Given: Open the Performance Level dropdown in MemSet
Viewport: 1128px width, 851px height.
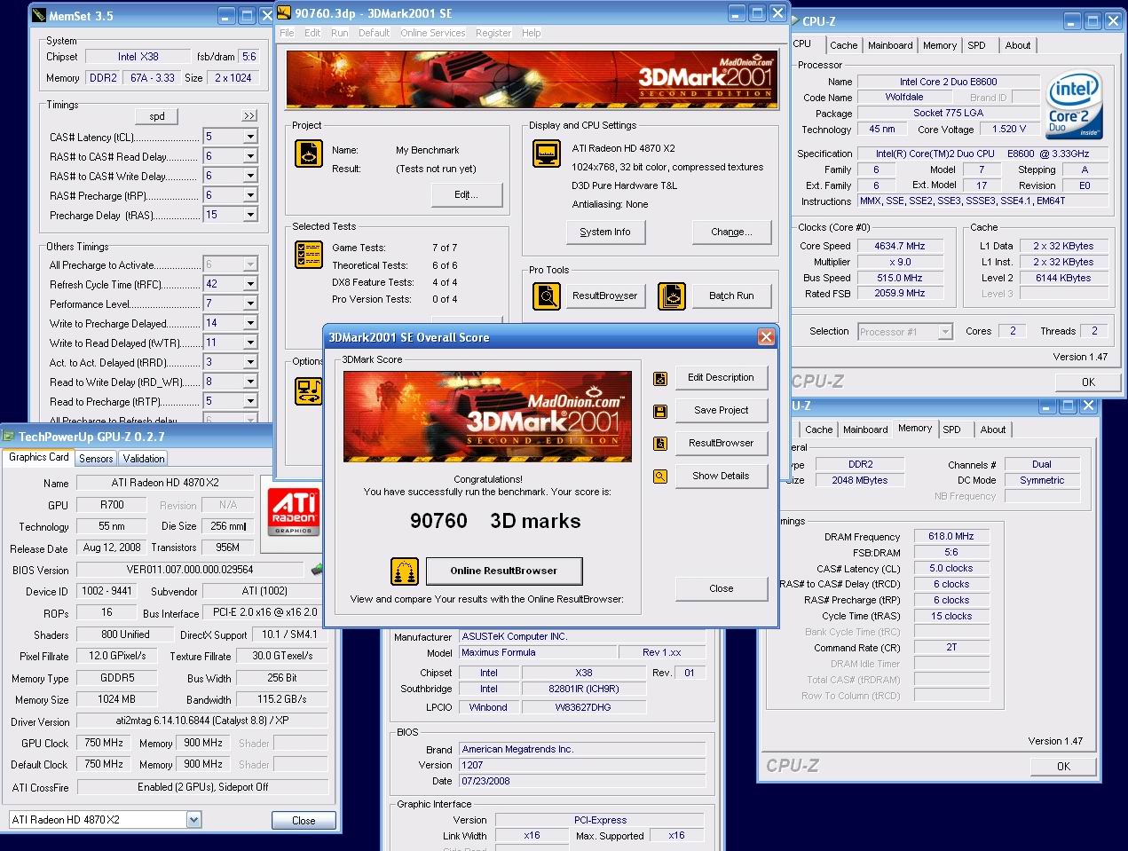Looking at the screenshot, I should [250, 303].
